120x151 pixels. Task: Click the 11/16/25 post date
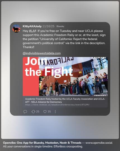click(48, 26)
